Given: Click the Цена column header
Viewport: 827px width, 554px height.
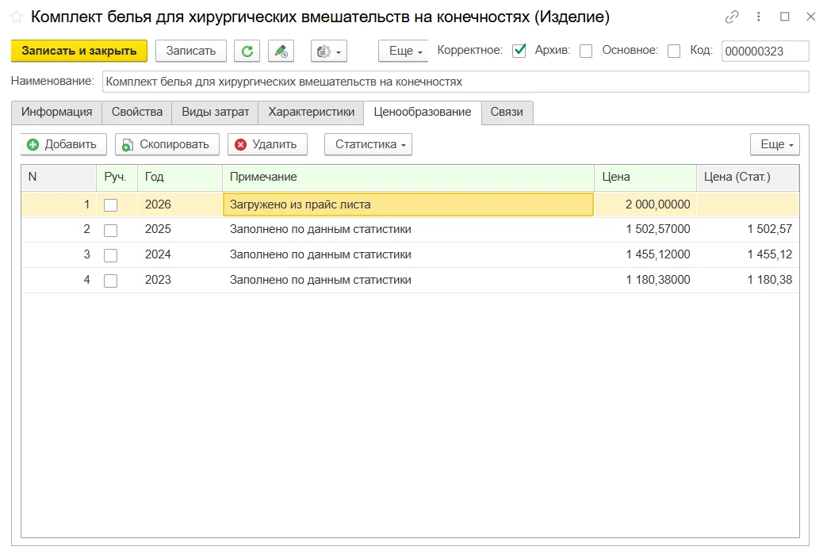Looking at the screenshot, I should click(645, 177).
